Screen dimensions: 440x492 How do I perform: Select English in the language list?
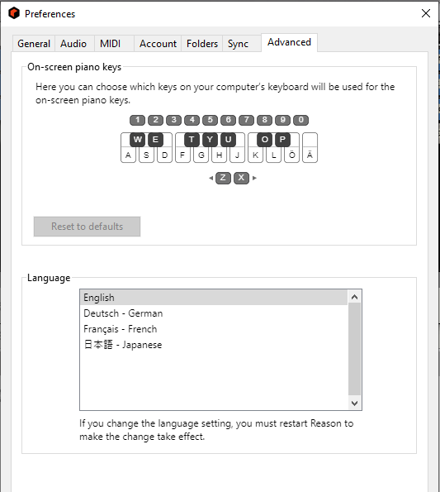[214, 298]
